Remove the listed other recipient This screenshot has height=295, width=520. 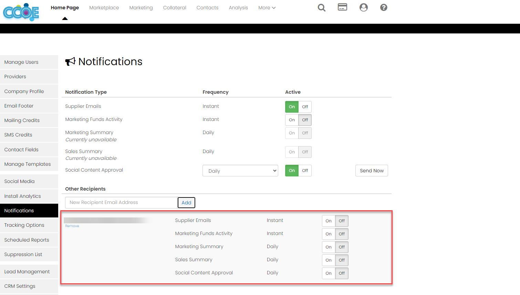pyautogui.click(x=72, y=226)
